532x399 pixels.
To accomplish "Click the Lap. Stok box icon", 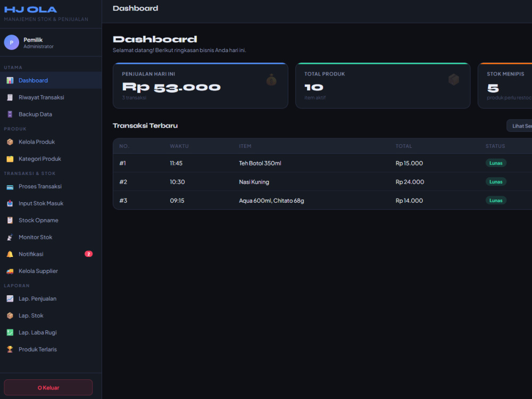I will pyautogui.click(x=10, y=315).
